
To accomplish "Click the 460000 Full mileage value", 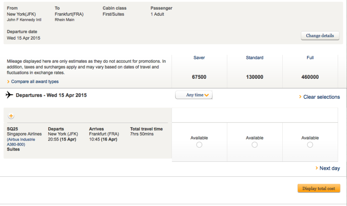I will (310, 77).
